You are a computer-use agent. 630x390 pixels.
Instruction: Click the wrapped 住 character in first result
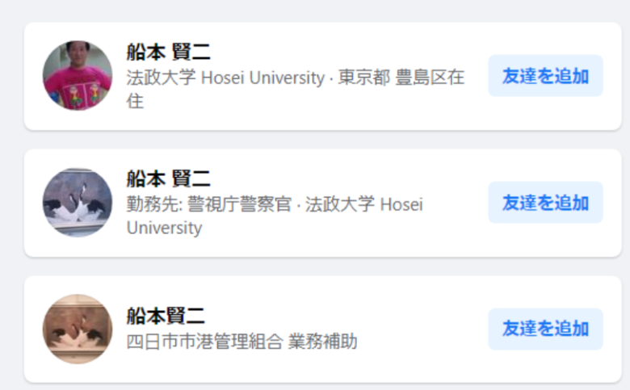coord(135,101)
